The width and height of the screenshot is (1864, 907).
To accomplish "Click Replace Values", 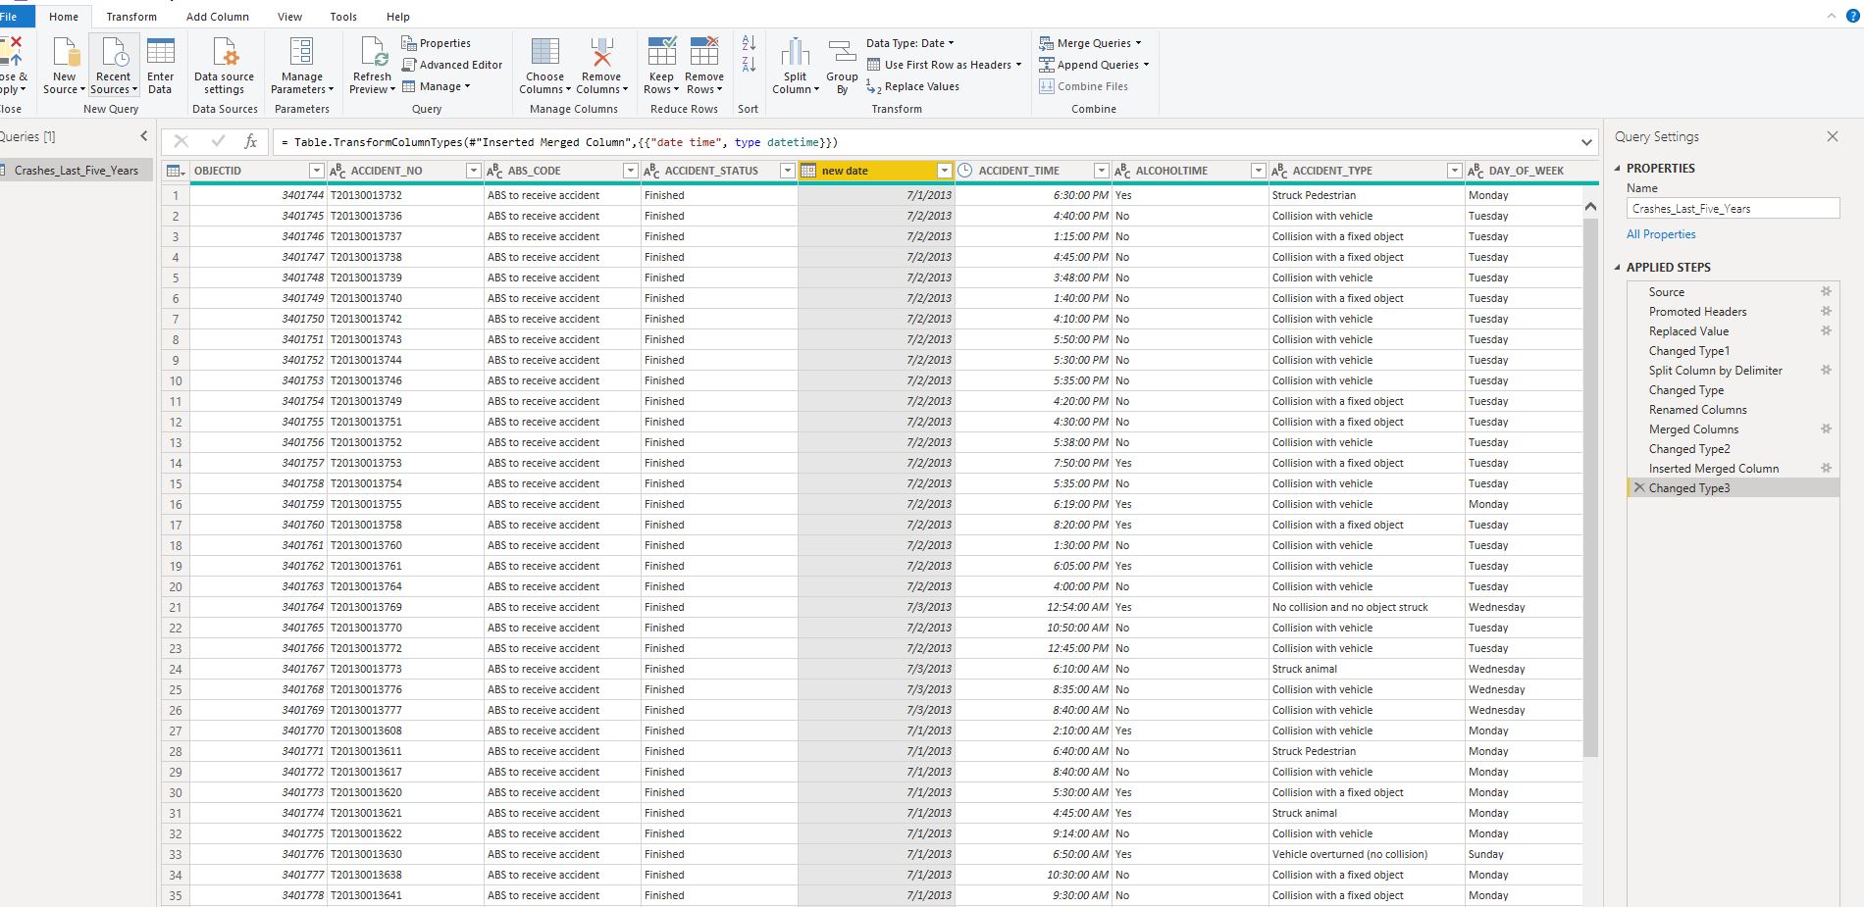I will tap(912, 86).
